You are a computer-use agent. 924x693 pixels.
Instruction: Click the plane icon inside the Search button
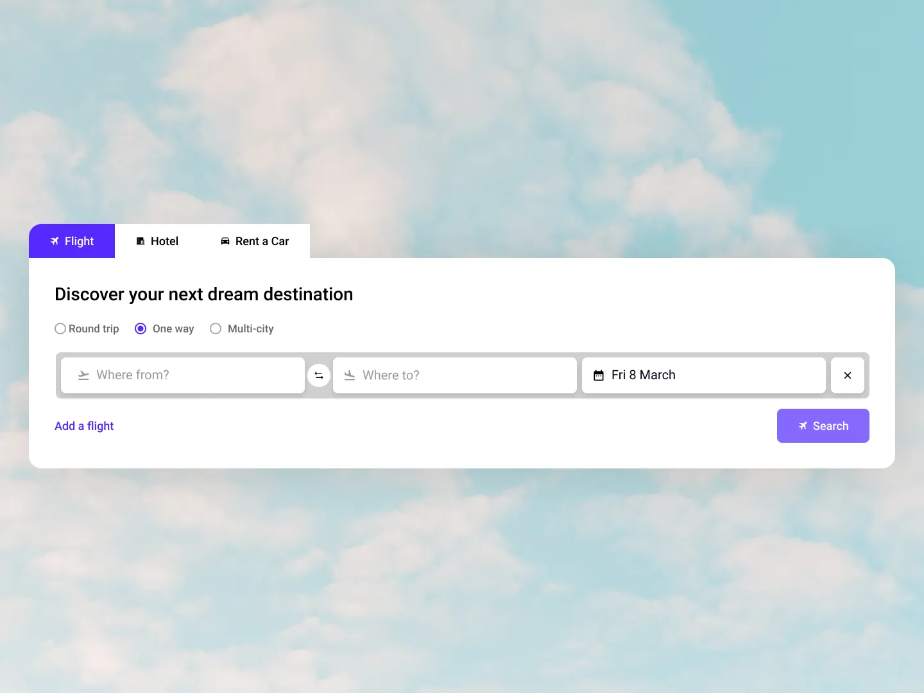[x=802, y=426]
